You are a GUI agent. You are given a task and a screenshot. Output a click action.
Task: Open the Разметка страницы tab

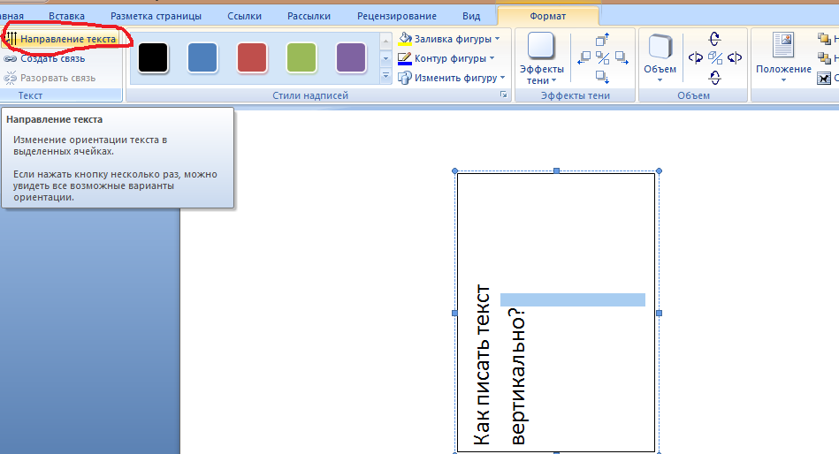(156, 16)
